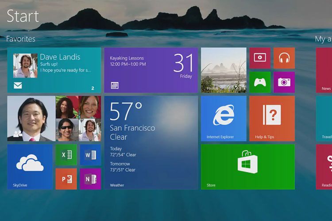Open the Reading List tile
This screenshot has height=221, width=332.
(x=324, y=167)
